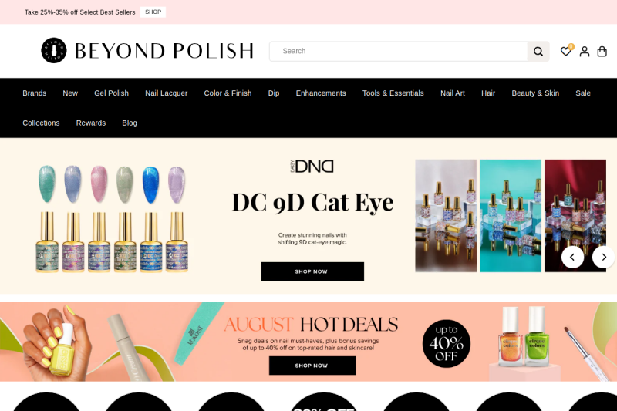Advance to next carousel slide
Viewport: 617px width, 411px height.
pyautogui.click(x=604, y=258)
